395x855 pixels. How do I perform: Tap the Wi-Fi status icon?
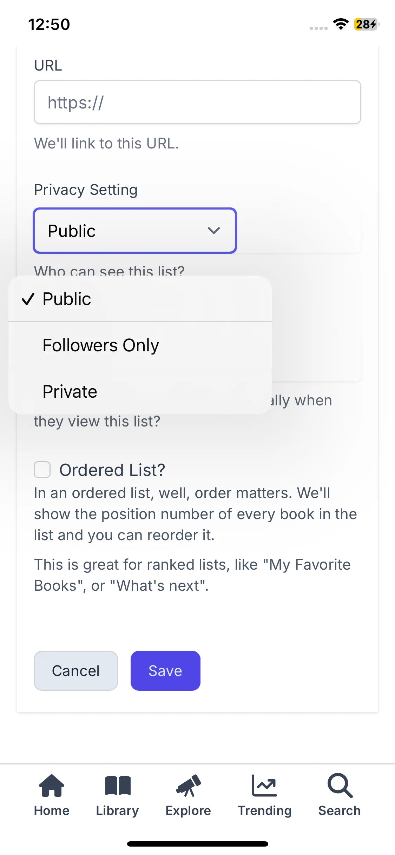coord(341,24)
